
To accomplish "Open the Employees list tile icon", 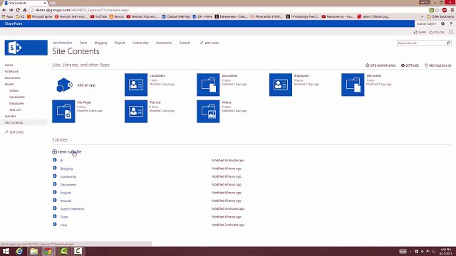I will (280, 85).
